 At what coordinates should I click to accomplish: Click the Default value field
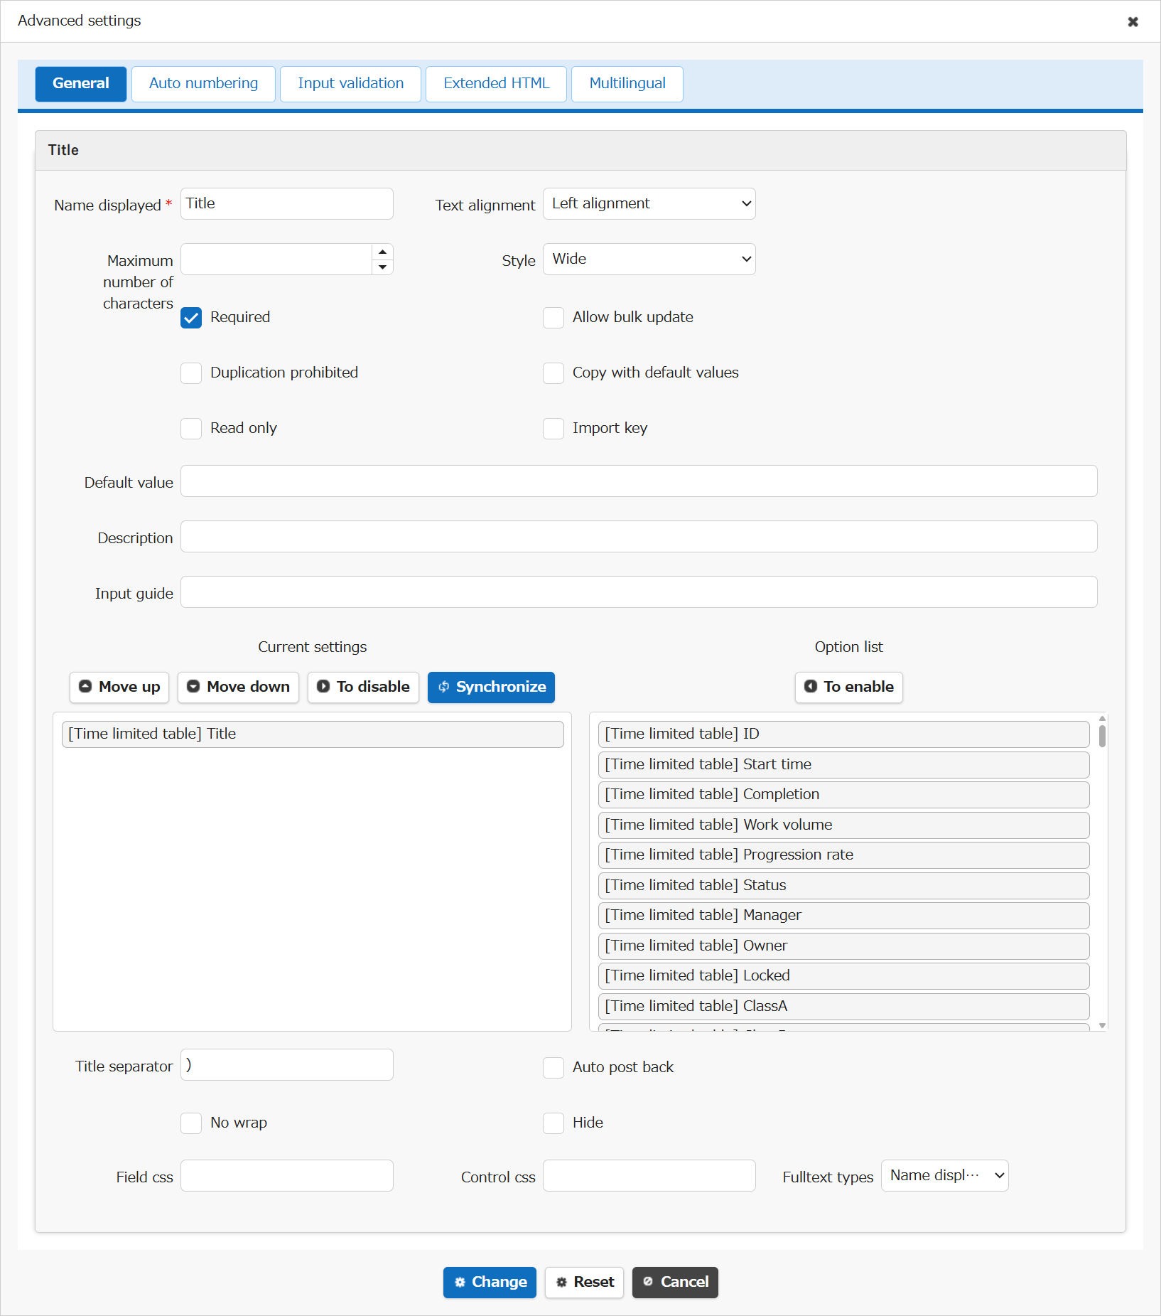[x=639, y=481]
